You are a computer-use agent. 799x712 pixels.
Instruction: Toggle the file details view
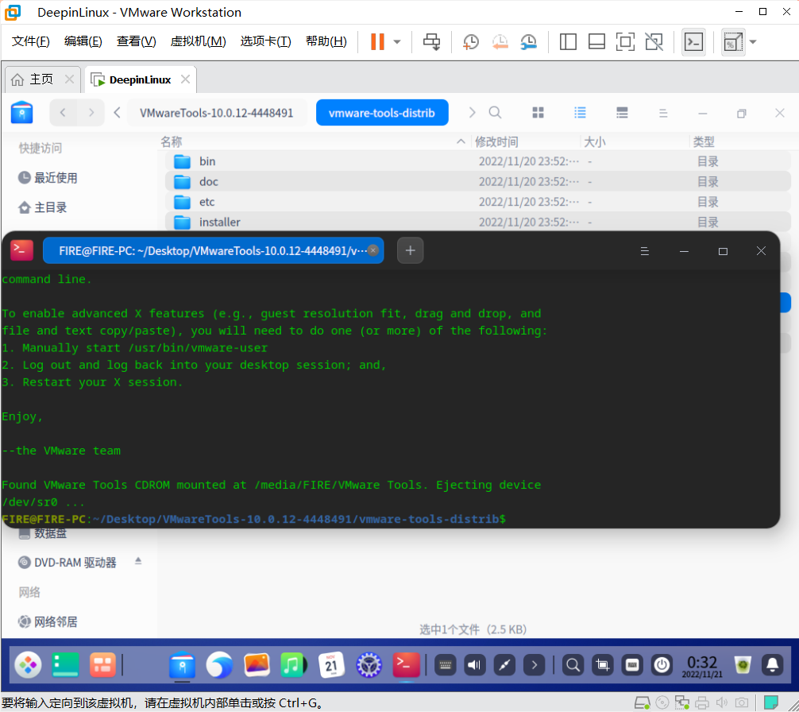(622, 112)
